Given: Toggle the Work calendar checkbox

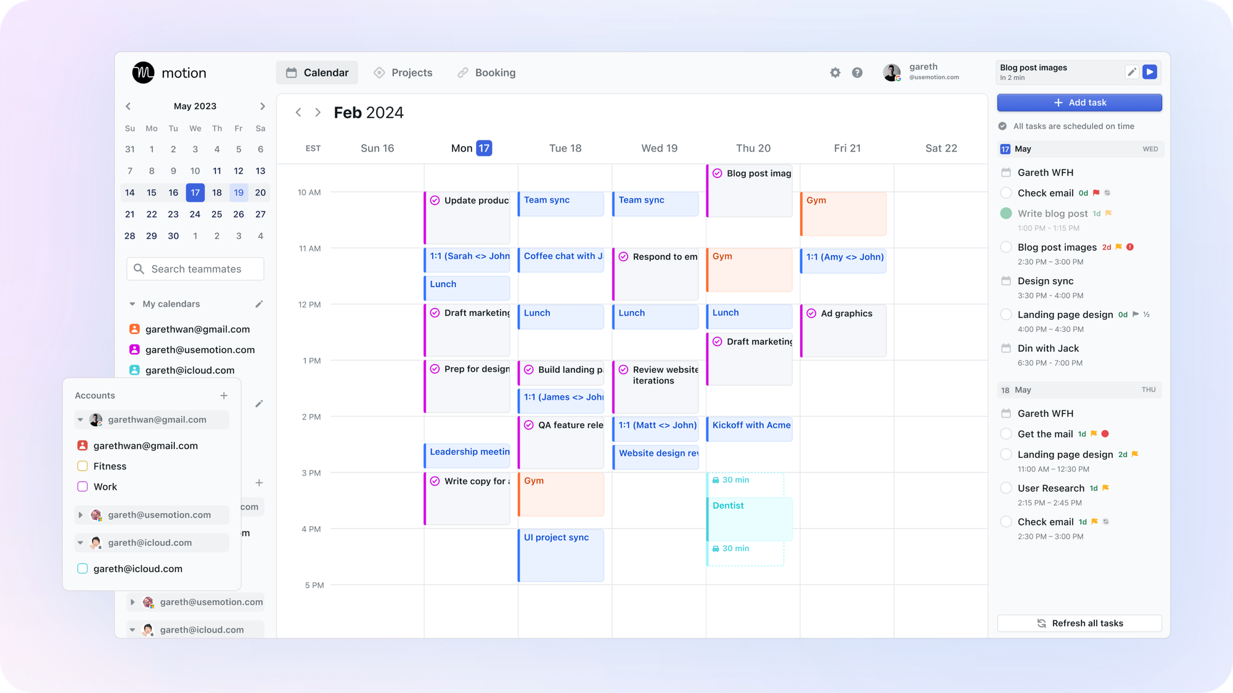Looking at the screenshot, I should (x=82, y=487).
